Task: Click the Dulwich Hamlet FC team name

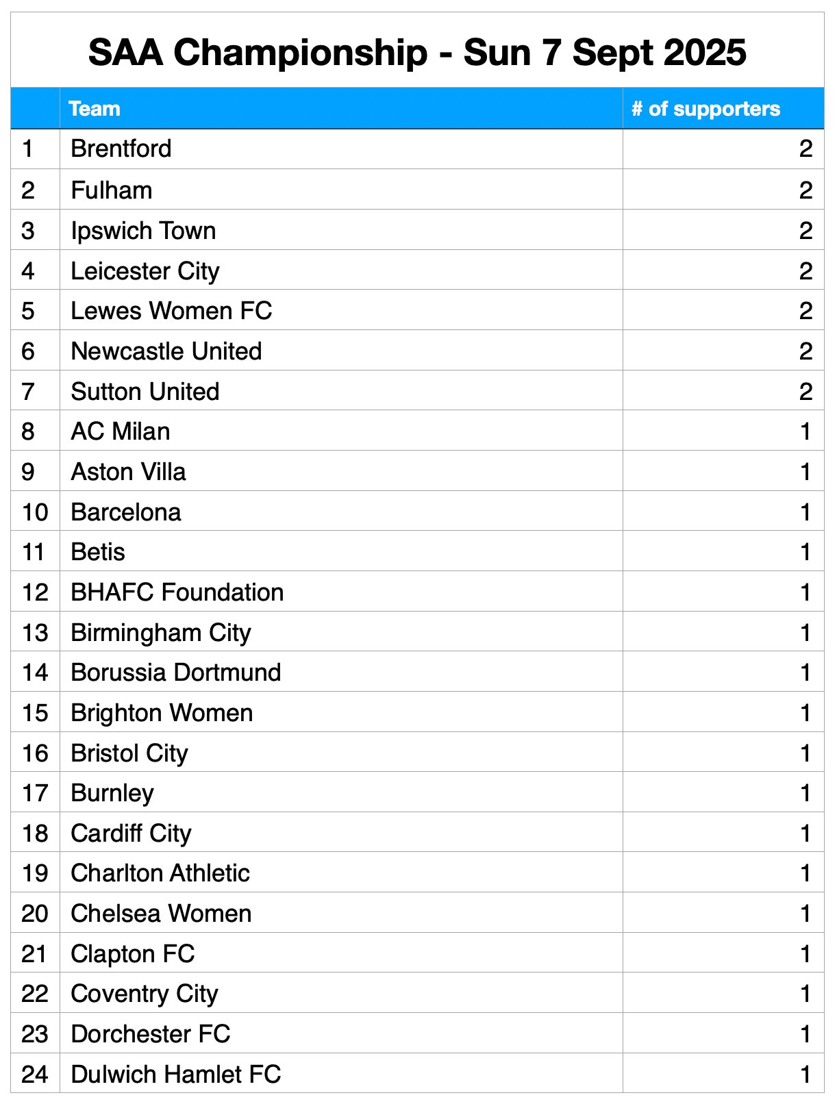Action: click(176, 1075)
